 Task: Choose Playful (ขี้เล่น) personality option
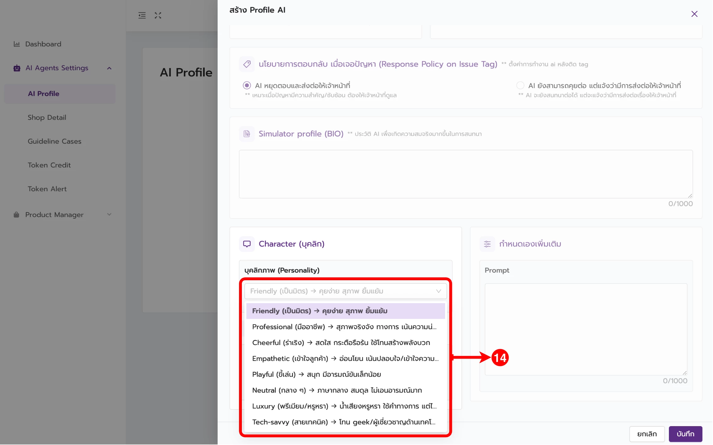click(317, 375)
